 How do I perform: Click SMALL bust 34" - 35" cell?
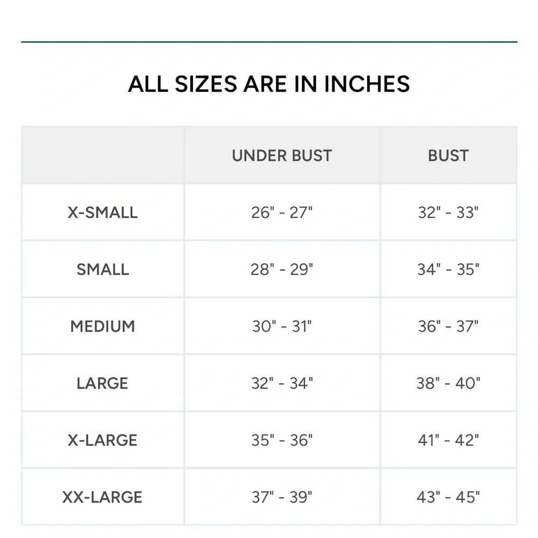click(448, 270)
